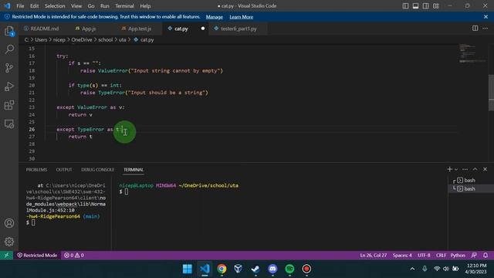Viewport: 494px width, 278px height.
Task: Open terminal panel more actions ellipsis
Action: point(465,169)
